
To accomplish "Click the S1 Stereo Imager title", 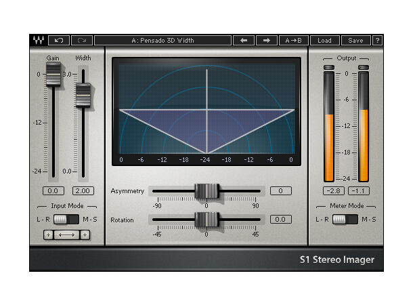I will tap(337, 260).
